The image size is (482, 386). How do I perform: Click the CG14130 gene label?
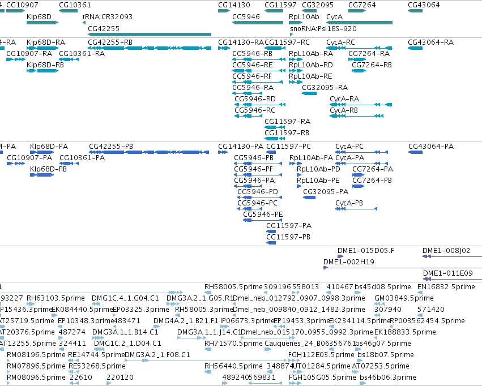234,5
